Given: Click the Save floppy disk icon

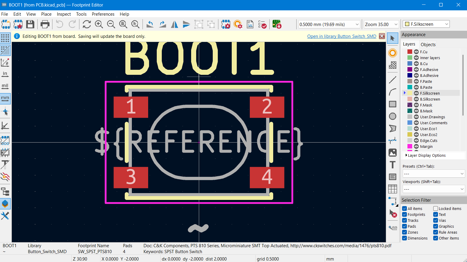Looking at the screenshot, I should coord(30,24).
